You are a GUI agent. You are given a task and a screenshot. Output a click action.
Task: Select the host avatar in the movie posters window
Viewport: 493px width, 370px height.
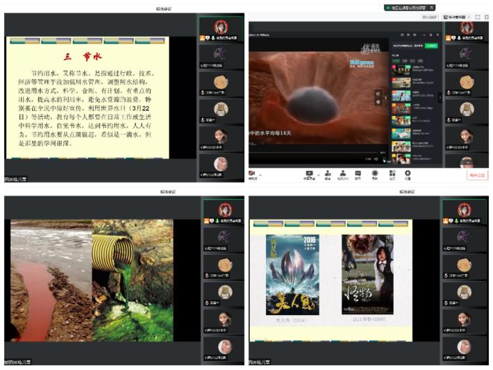coord(465,210)
